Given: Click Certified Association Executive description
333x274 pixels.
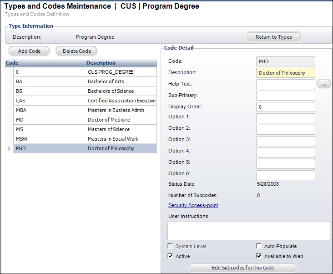Looking at the screenshot, I should click(121, 101).
